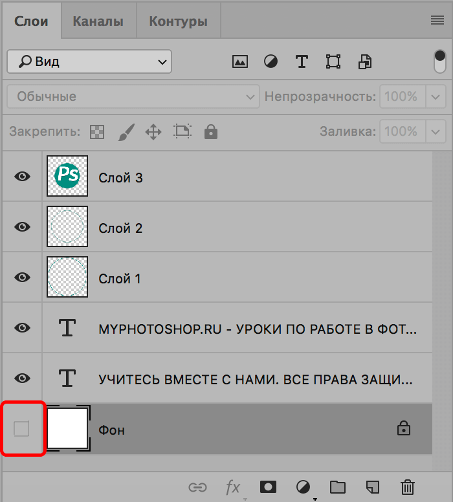Create new fill or adjustment layer
Image resolution: width=453 pixels, height=502 pixels.
[x=302, y=486]
